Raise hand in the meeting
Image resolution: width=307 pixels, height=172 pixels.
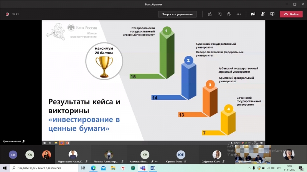(229, 14)
